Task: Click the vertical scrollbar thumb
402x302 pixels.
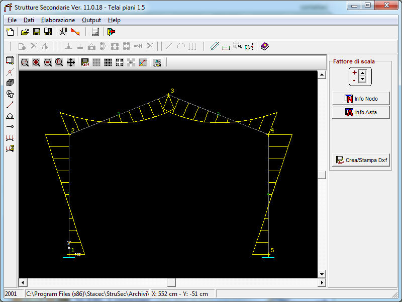Action: [x=322, y=175]
